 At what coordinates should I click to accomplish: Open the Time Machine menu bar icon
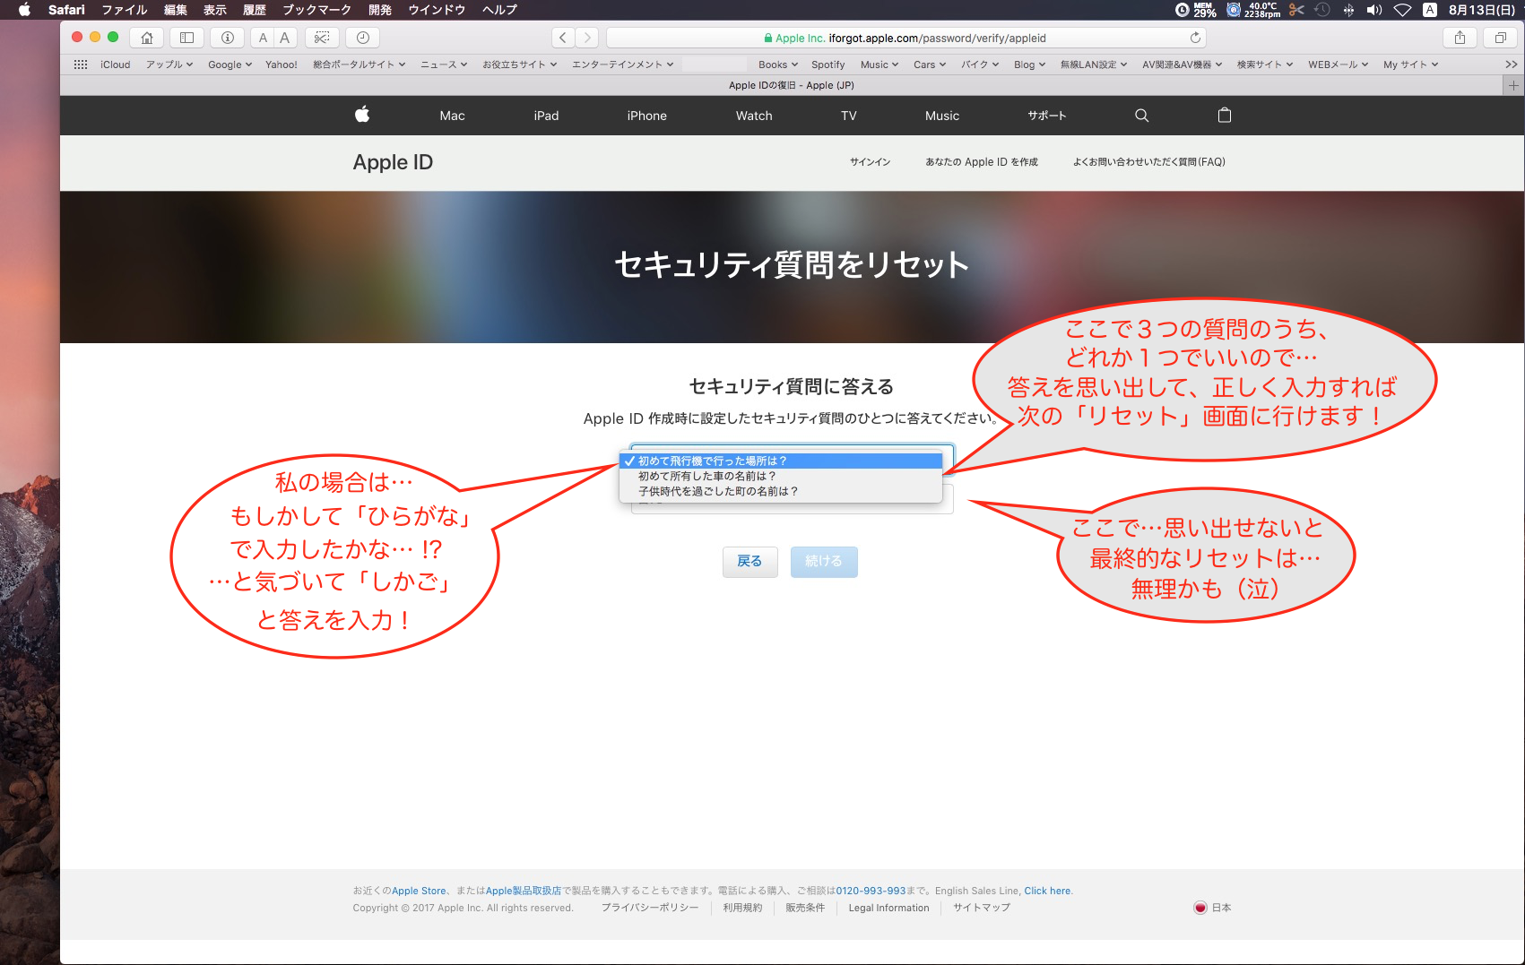[x=1322, y=10]
